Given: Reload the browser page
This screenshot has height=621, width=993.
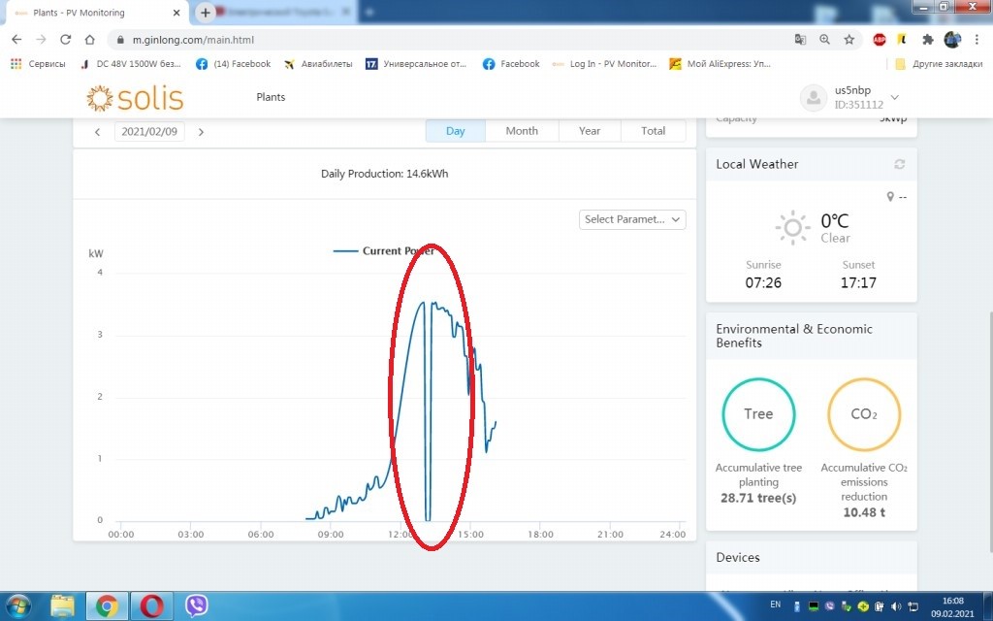Looking at the screenshot, I should tap(65, 40).
